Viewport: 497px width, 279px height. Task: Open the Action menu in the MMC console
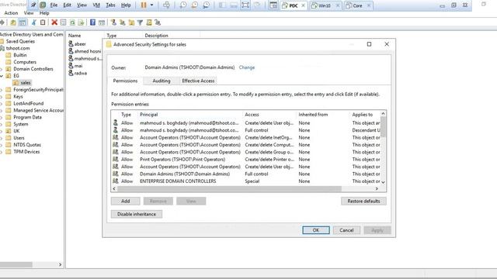11,13
